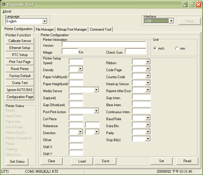Open the Stop Bit(s) dropdown
This screenshot has width=203, height=175.
point(148,139)
